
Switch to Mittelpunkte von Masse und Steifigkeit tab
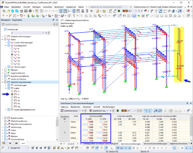click(101, 144)
